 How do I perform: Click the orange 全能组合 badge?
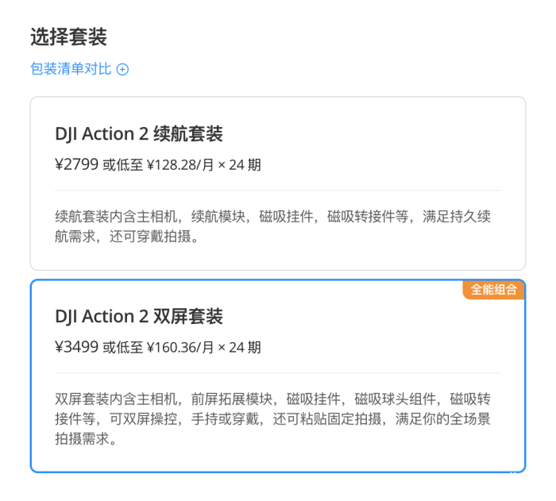(x=493, y=290)
